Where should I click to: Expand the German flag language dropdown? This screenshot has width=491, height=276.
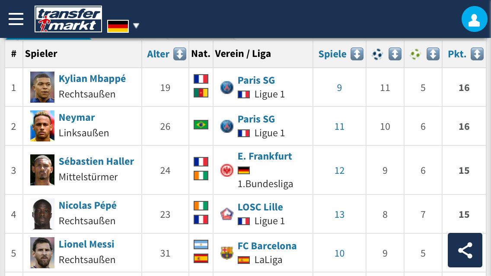coord(136,25)
